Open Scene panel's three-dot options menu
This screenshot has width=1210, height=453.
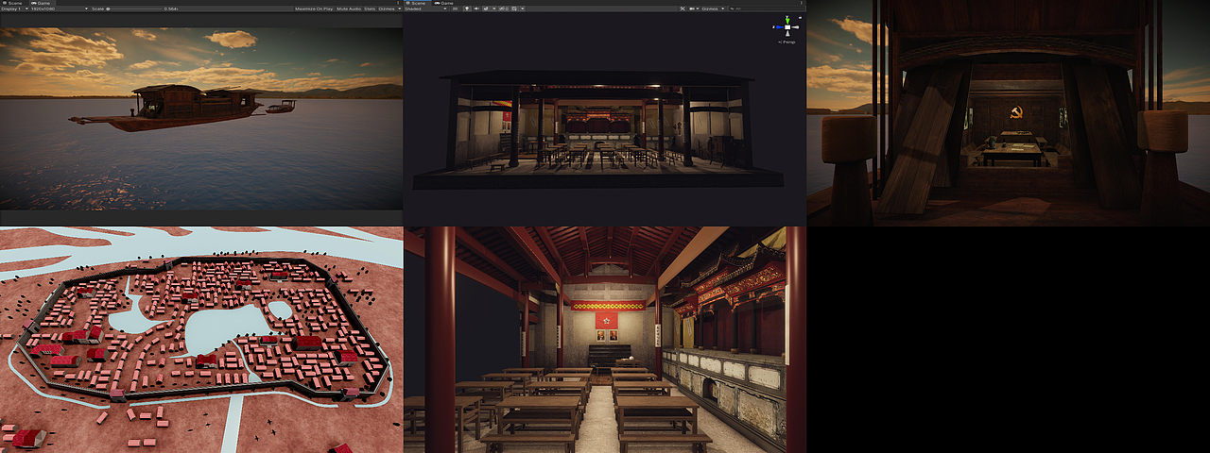point(802,3)
